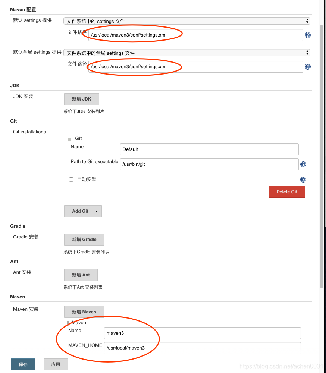Viewport: 326px width, 373px height.
Task: Open the 默认 settings 提供 dropdown
Action: click(187, 21)
